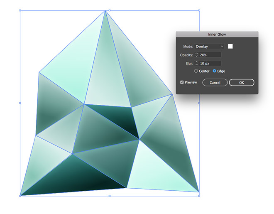
Task: Toggle the Preview checkbox
Action: 182,82
